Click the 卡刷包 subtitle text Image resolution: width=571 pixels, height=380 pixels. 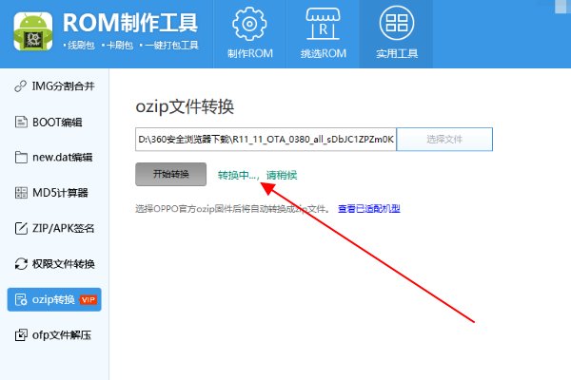pyautogui.click(x=118, y=46)
